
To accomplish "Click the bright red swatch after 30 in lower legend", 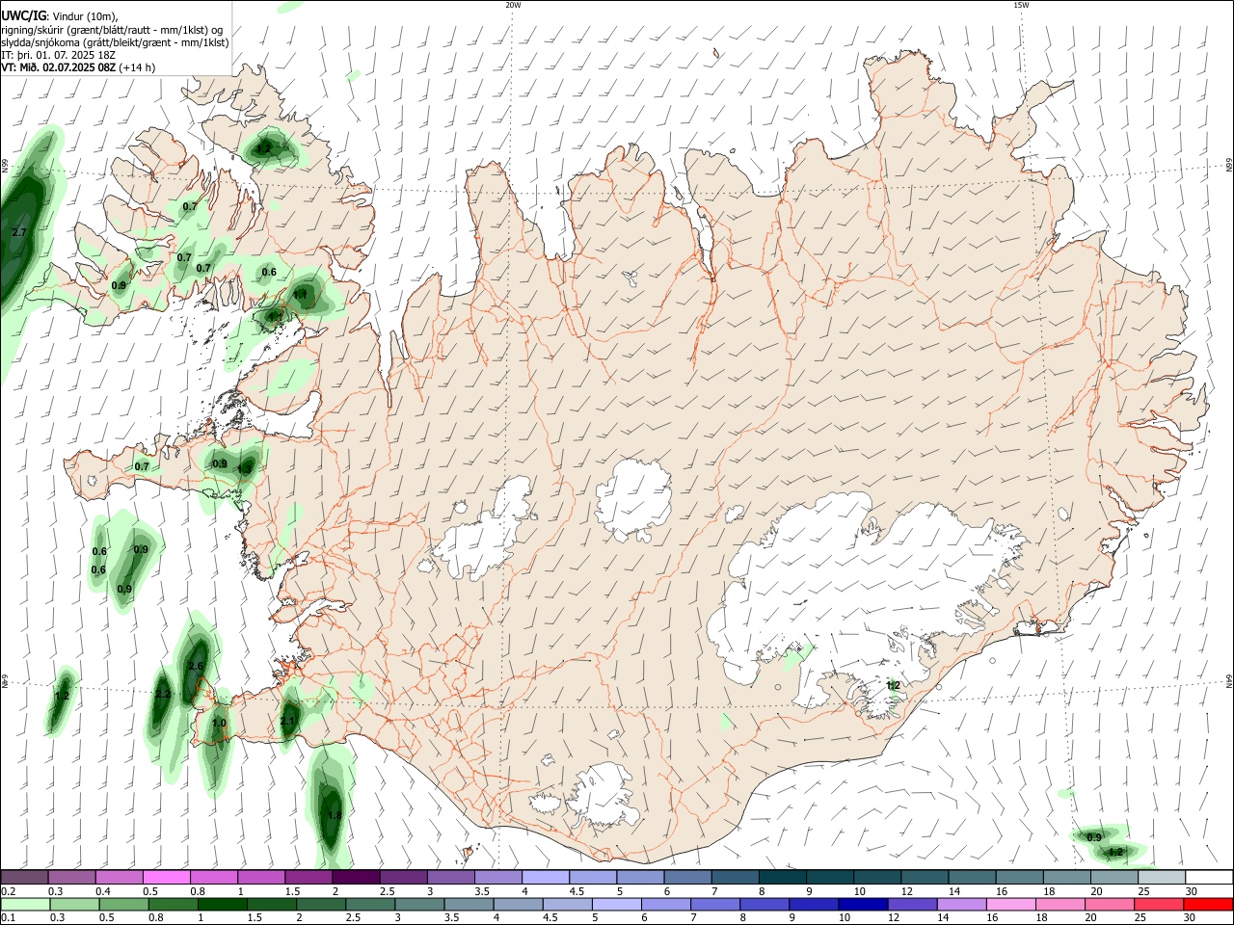I will (x=1207, y=904).
